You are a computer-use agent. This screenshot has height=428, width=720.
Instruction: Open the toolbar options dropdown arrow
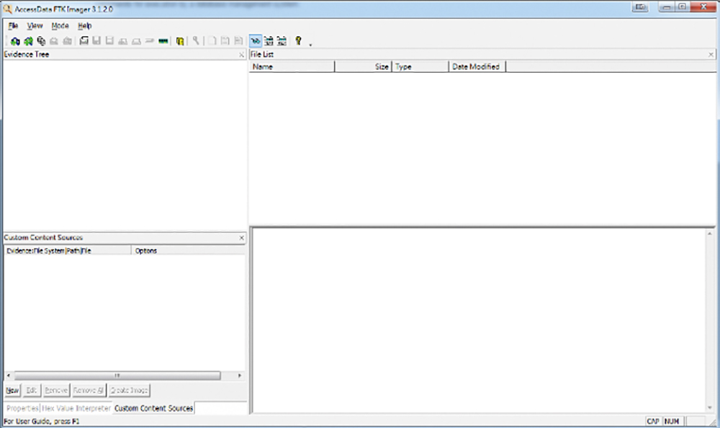pyautogui.click(x=310, y=44)
